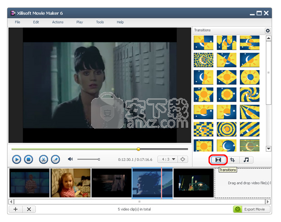
Task: Switch to the music note audio tab
Action: coord(246,160)
